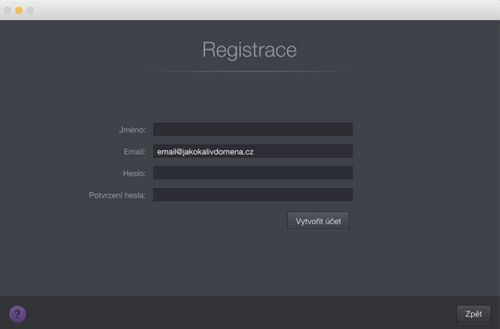Click the Jméno: label

[x=132, y=130]
